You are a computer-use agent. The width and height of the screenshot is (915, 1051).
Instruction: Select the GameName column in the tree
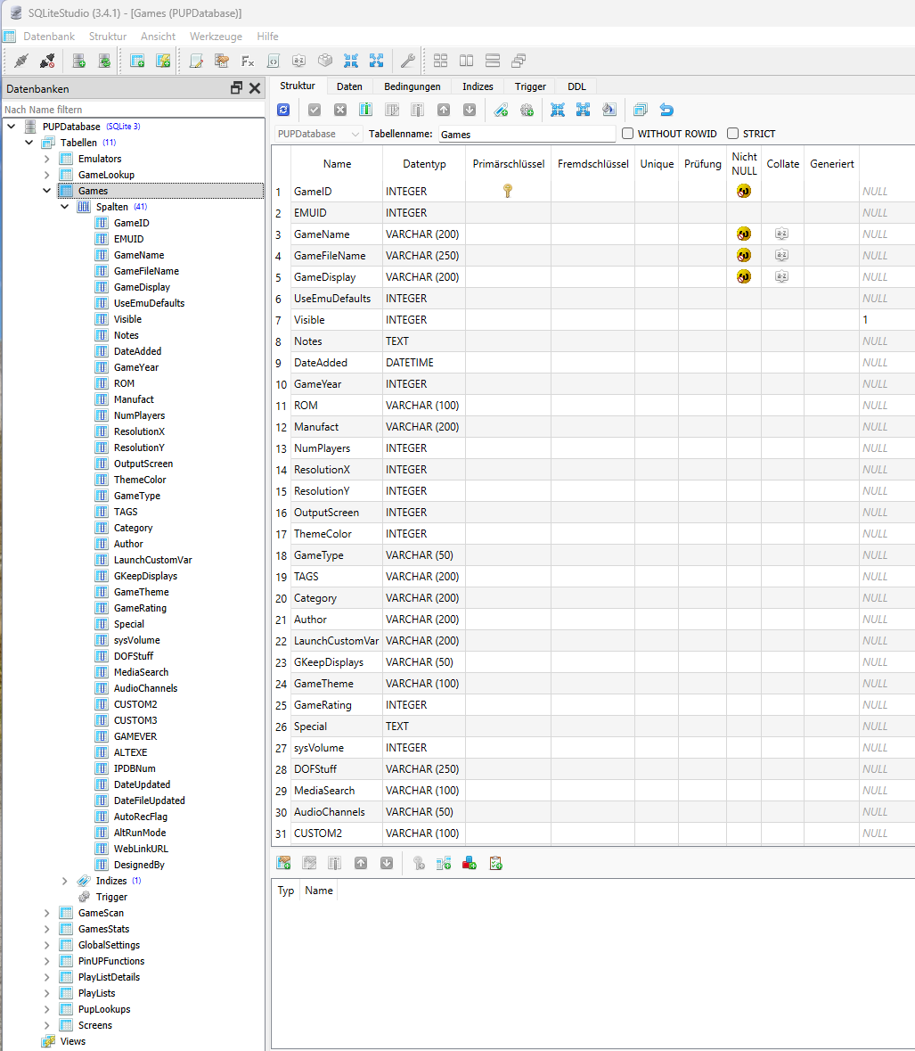139,255
